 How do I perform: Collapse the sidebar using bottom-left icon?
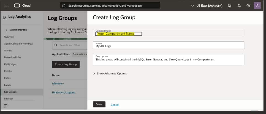click(x=6, y=105)
